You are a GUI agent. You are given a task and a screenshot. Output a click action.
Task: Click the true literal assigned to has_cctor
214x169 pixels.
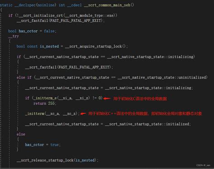[54, 145]
